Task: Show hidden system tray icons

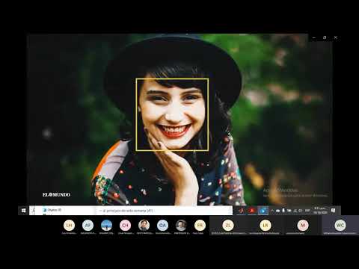Action: [272, 211]
